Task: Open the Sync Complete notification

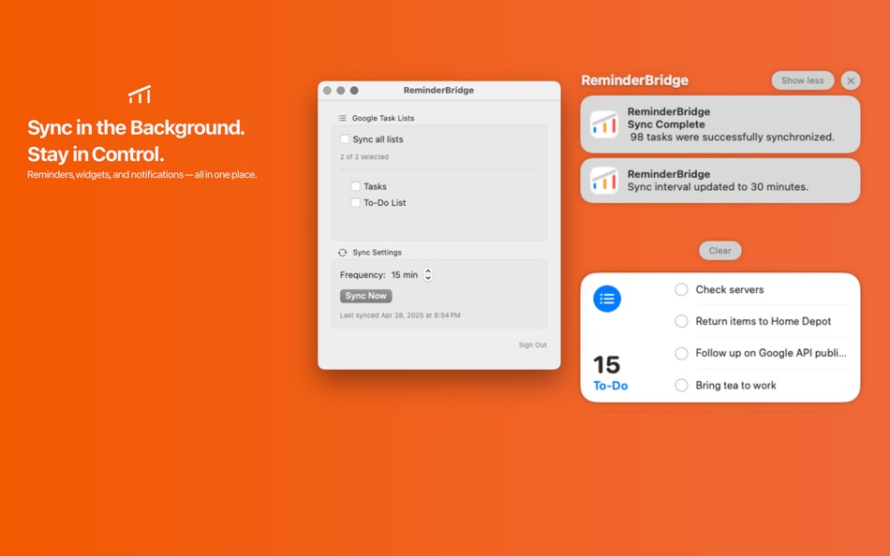Action: (x=719, y=124)
